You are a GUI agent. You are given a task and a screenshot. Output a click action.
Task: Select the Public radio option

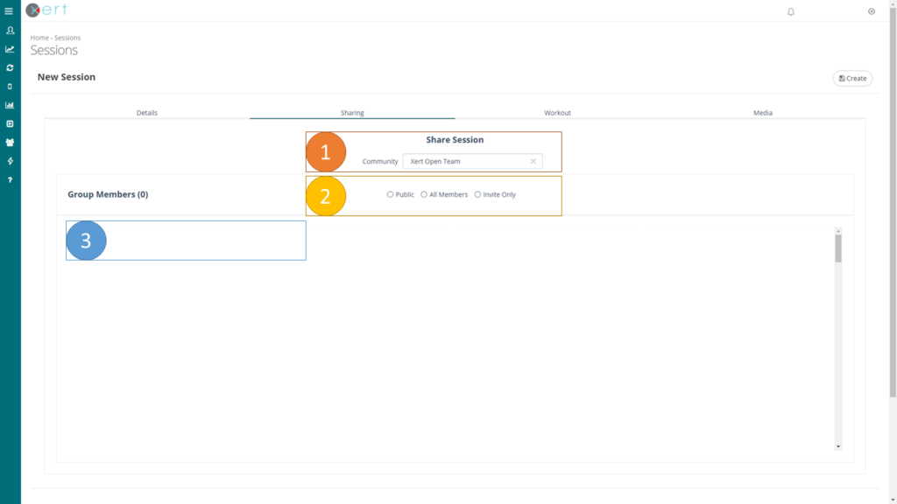pos(390,194)
